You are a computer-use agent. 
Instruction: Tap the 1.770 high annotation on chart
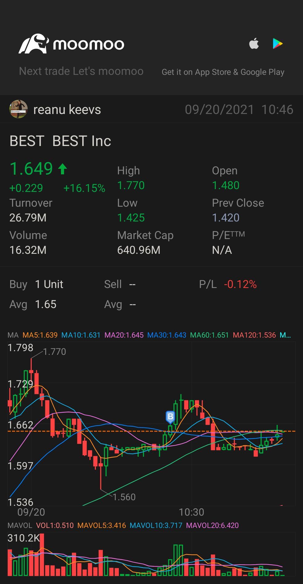(x=55, y=352)
